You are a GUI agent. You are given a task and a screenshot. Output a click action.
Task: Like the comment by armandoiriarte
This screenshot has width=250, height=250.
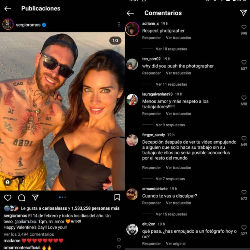pyautogui.click(x=244, y=192)
